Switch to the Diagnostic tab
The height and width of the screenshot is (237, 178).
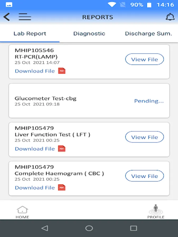tap(89, 34)
